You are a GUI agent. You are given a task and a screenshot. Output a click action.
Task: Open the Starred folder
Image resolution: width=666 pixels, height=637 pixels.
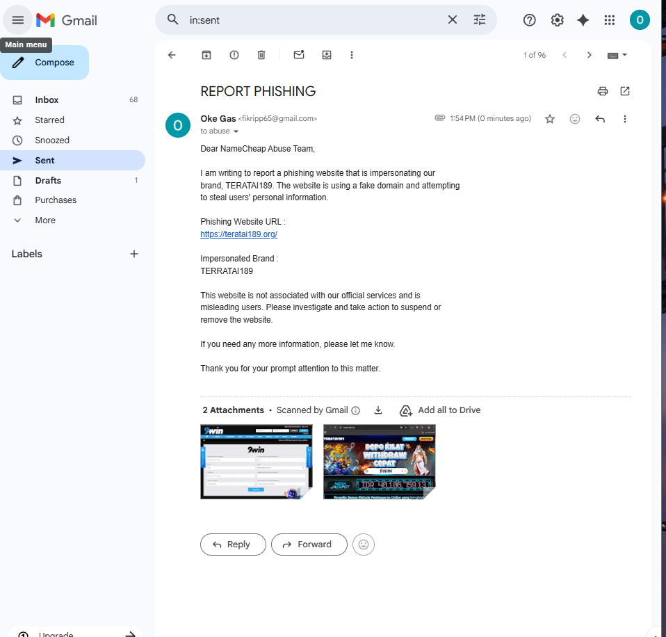click(x=72, y=120)
